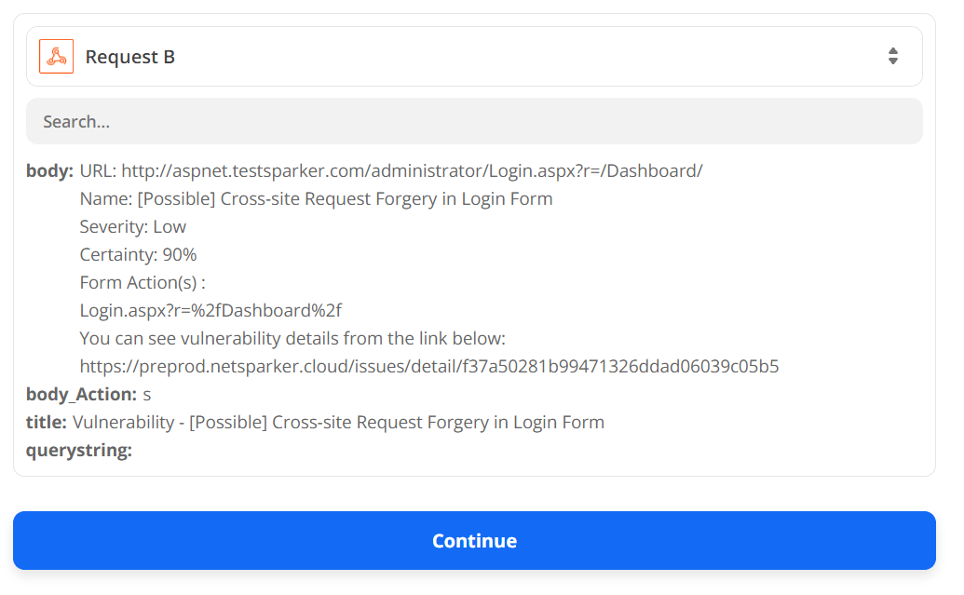The height and width of the screenshot is (595, 964).
Task: Click the Form Action(s) line
Action: pos(143,283)
